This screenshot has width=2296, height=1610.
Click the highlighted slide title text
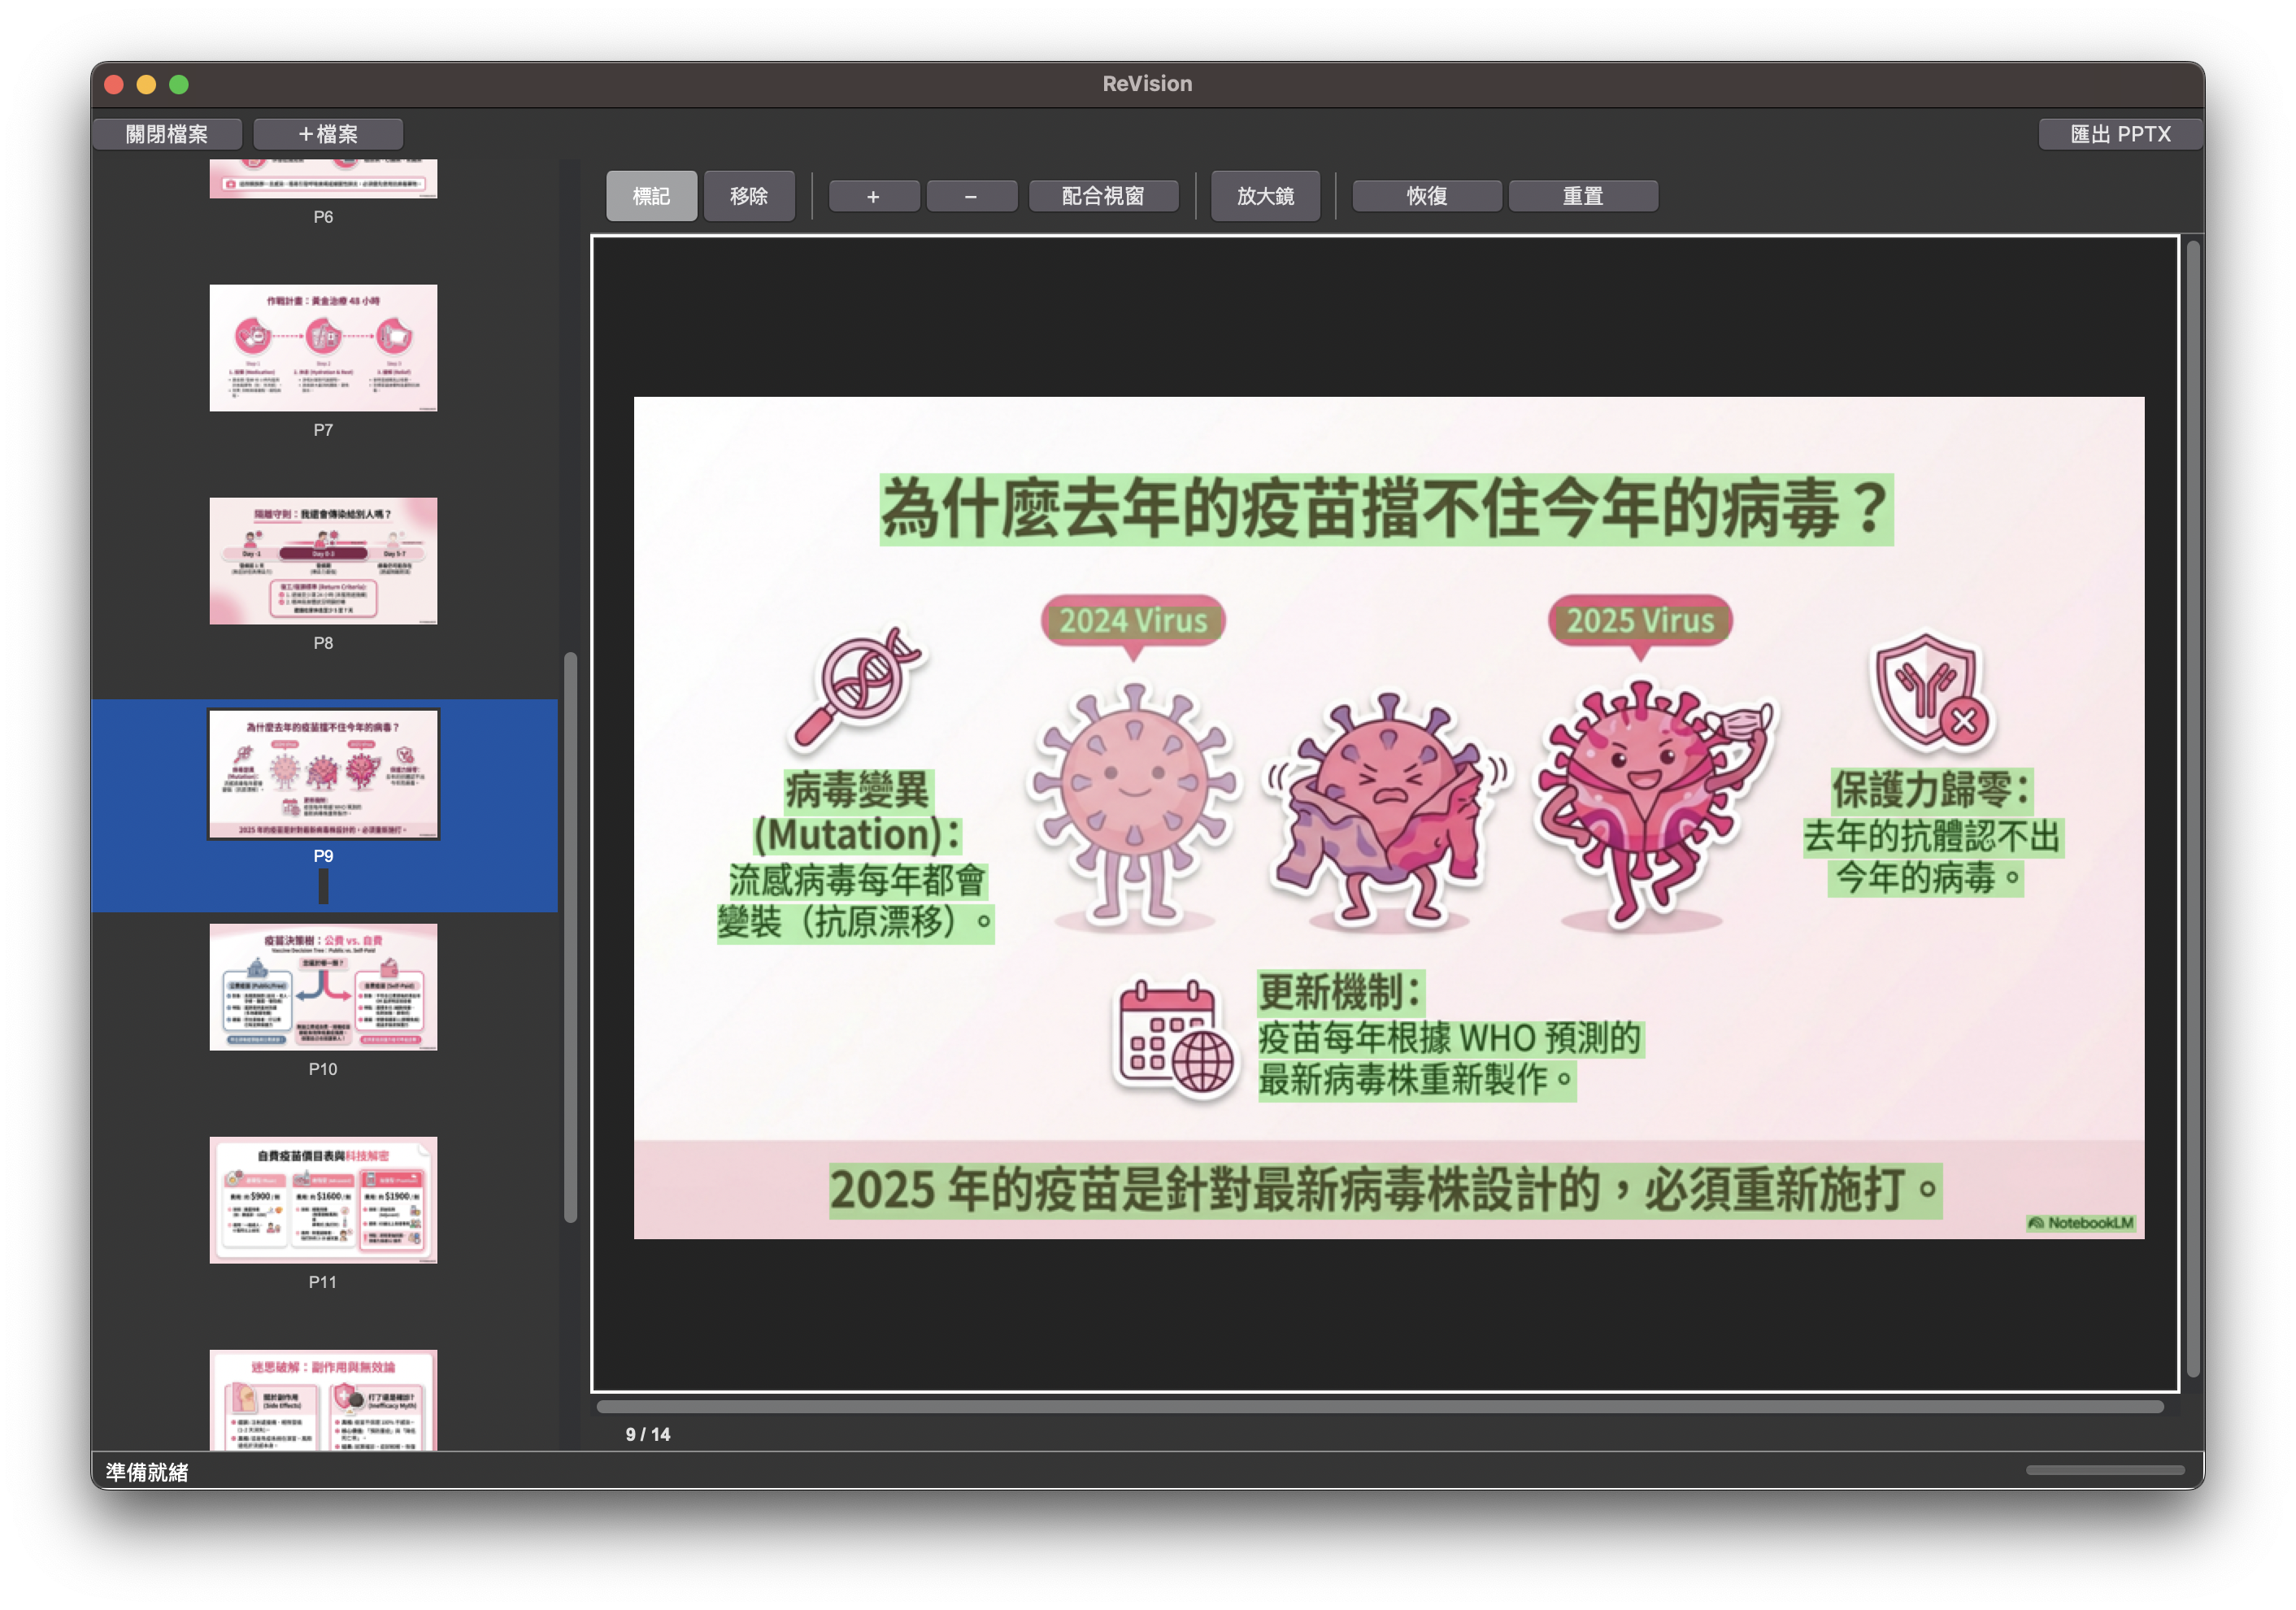click(x=1385, y=510)
